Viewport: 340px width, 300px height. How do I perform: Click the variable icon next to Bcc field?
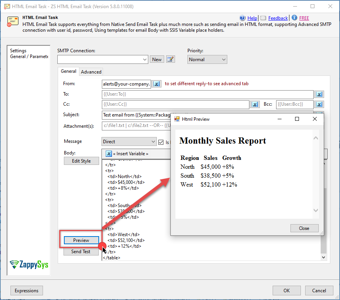click(x=319, y=104)
